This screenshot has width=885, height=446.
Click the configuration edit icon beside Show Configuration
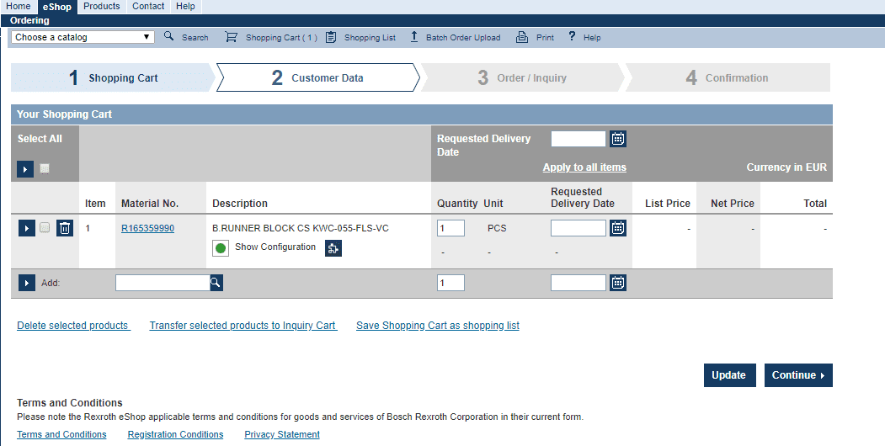[x=333, y=248]
